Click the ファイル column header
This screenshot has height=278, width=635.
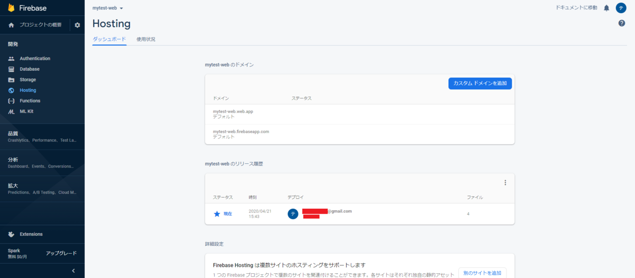(x=475, y=197)
